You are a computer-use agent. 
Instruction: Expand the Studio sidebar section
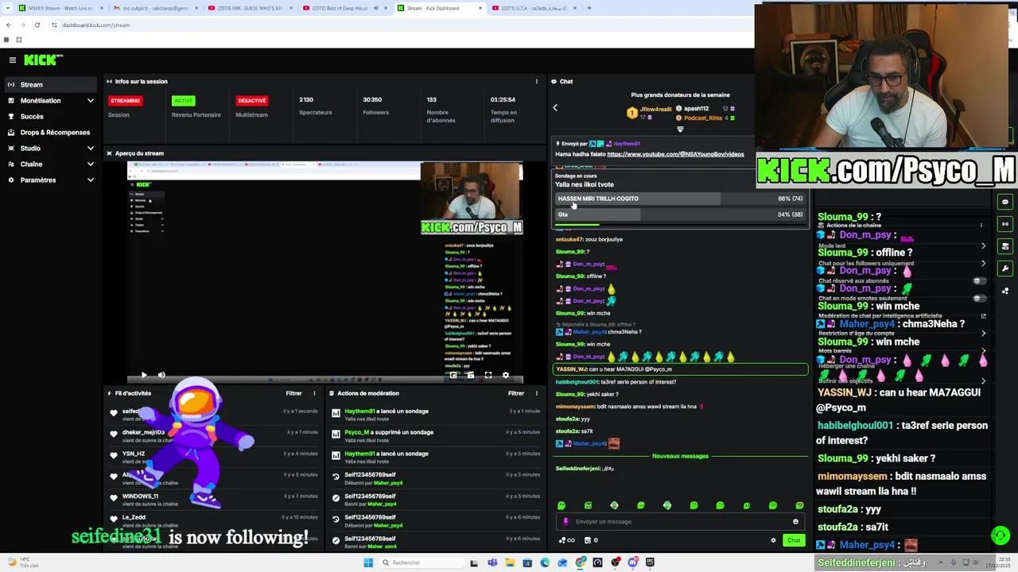coord(51,149)
